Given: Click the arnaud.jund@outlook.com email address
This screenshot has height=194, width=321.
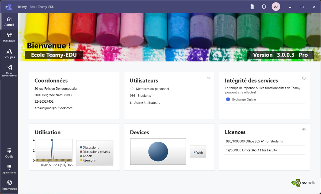Looking at the screenshot, I should click(x=53, y=108).
